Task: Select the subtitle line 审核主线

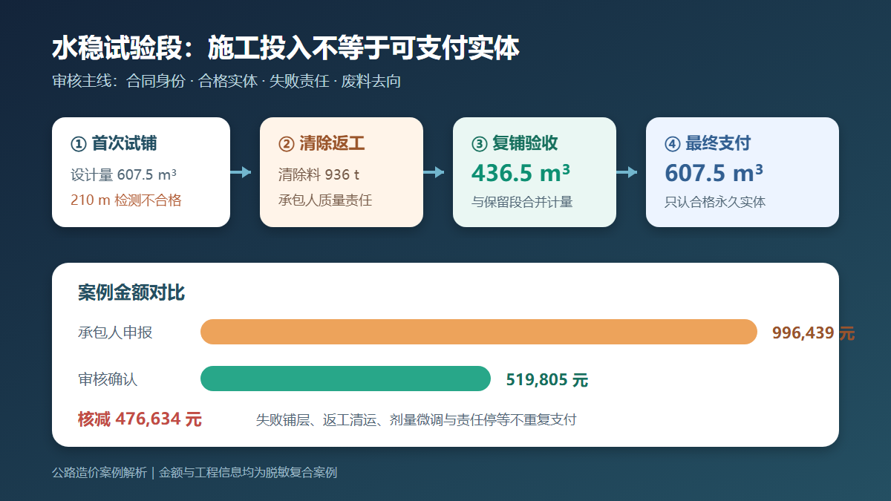Action: 226,81
